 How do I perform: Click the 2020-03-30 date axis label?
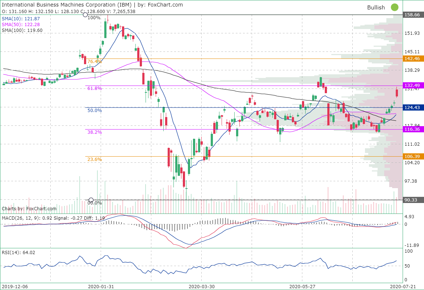pyautogui.click(x=202, y=286)
